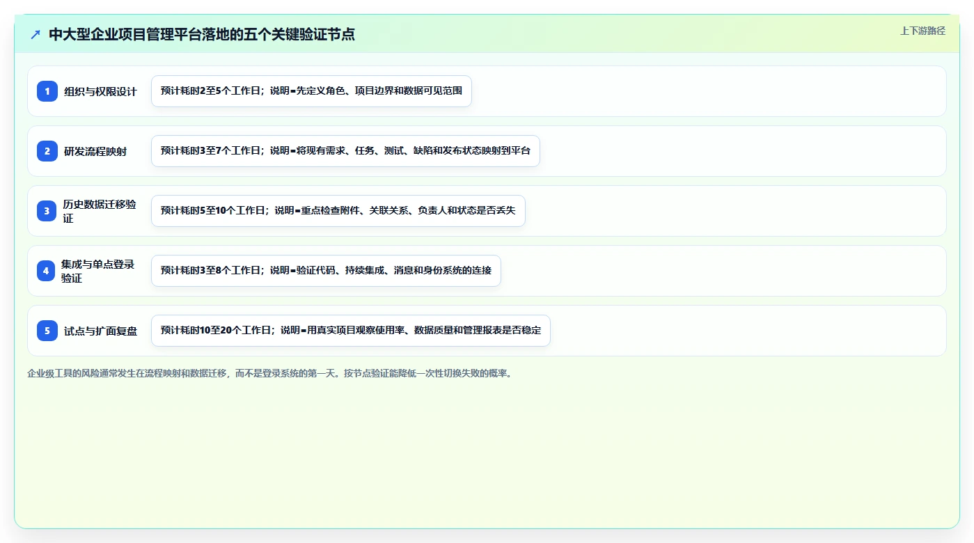974x543 pixels.
Task: Click the 组织与权限设计 step label
Action: coord(100,91)
